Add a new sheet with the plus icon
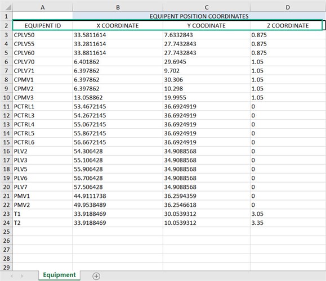326x281 pixels. coord(96,276)
